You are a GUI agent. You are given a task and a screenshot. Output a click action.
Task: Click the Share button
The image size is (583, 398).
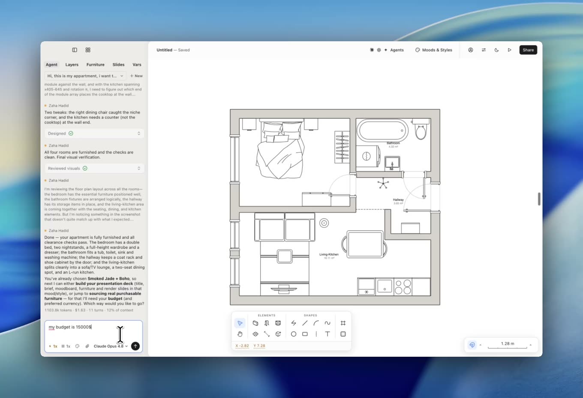(x=528, y=50)
